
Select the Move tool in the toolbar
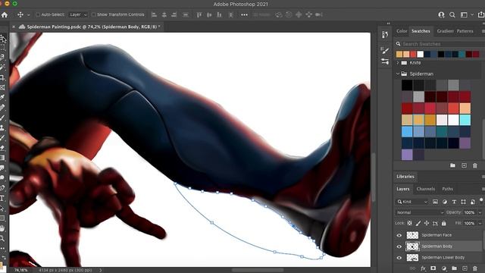[x=2, y=39]
